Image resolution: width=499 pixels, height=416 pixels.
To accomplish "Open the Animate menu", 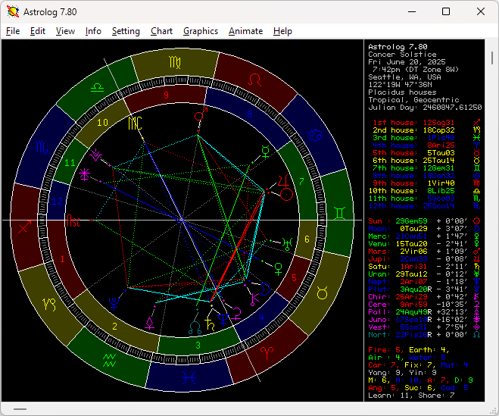I will tap(245, 31).
